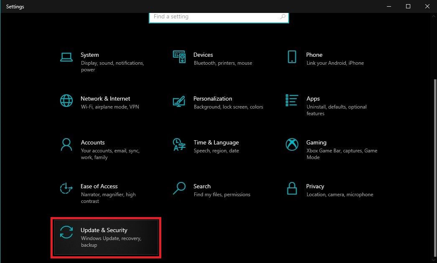Open Personalization settings icon
The width and height of the screenshot is (437, 263).
tap(179, 101)
